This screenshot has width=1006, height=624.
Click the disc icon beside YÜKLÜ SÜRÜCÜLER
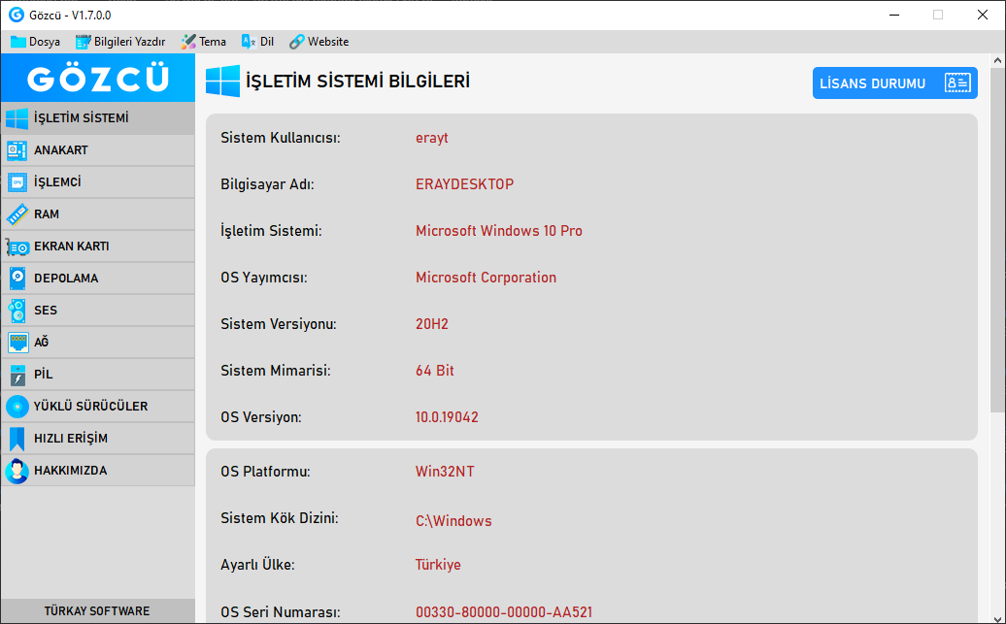coord(17,407)
